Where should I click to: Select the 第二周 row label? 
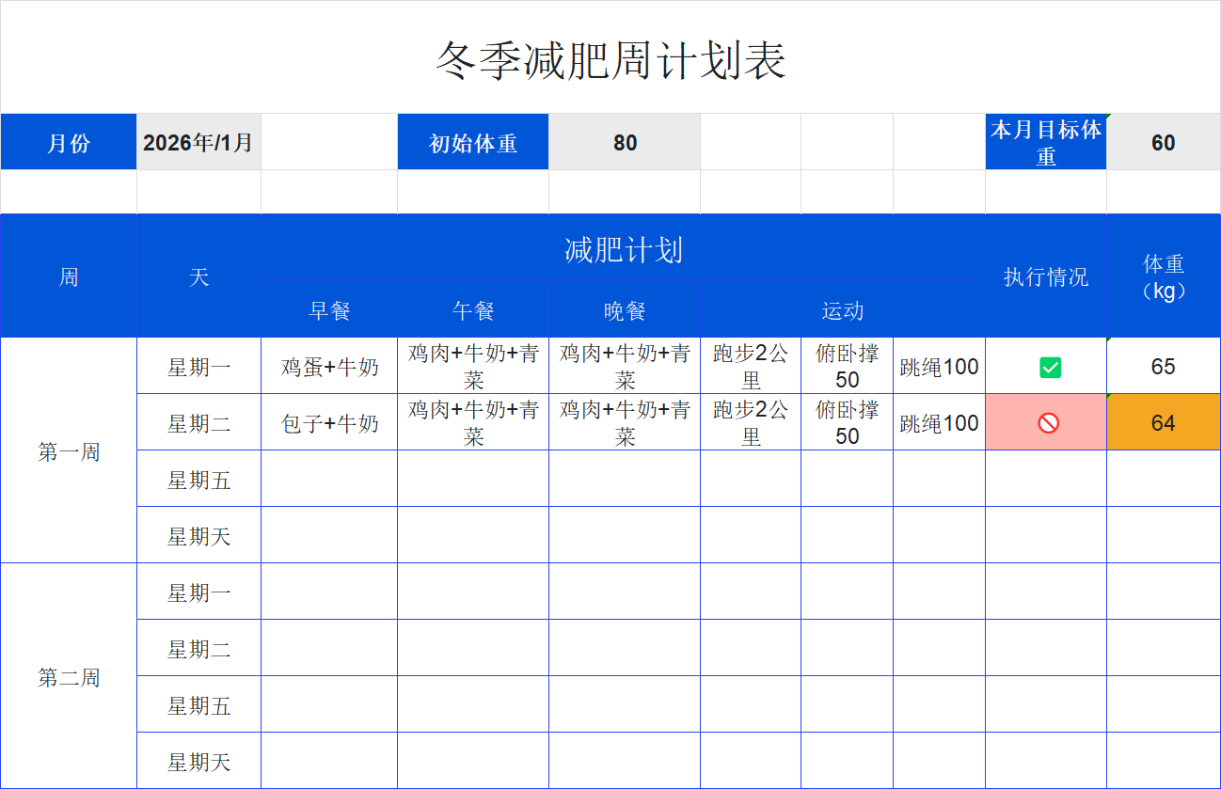point(68,676)
